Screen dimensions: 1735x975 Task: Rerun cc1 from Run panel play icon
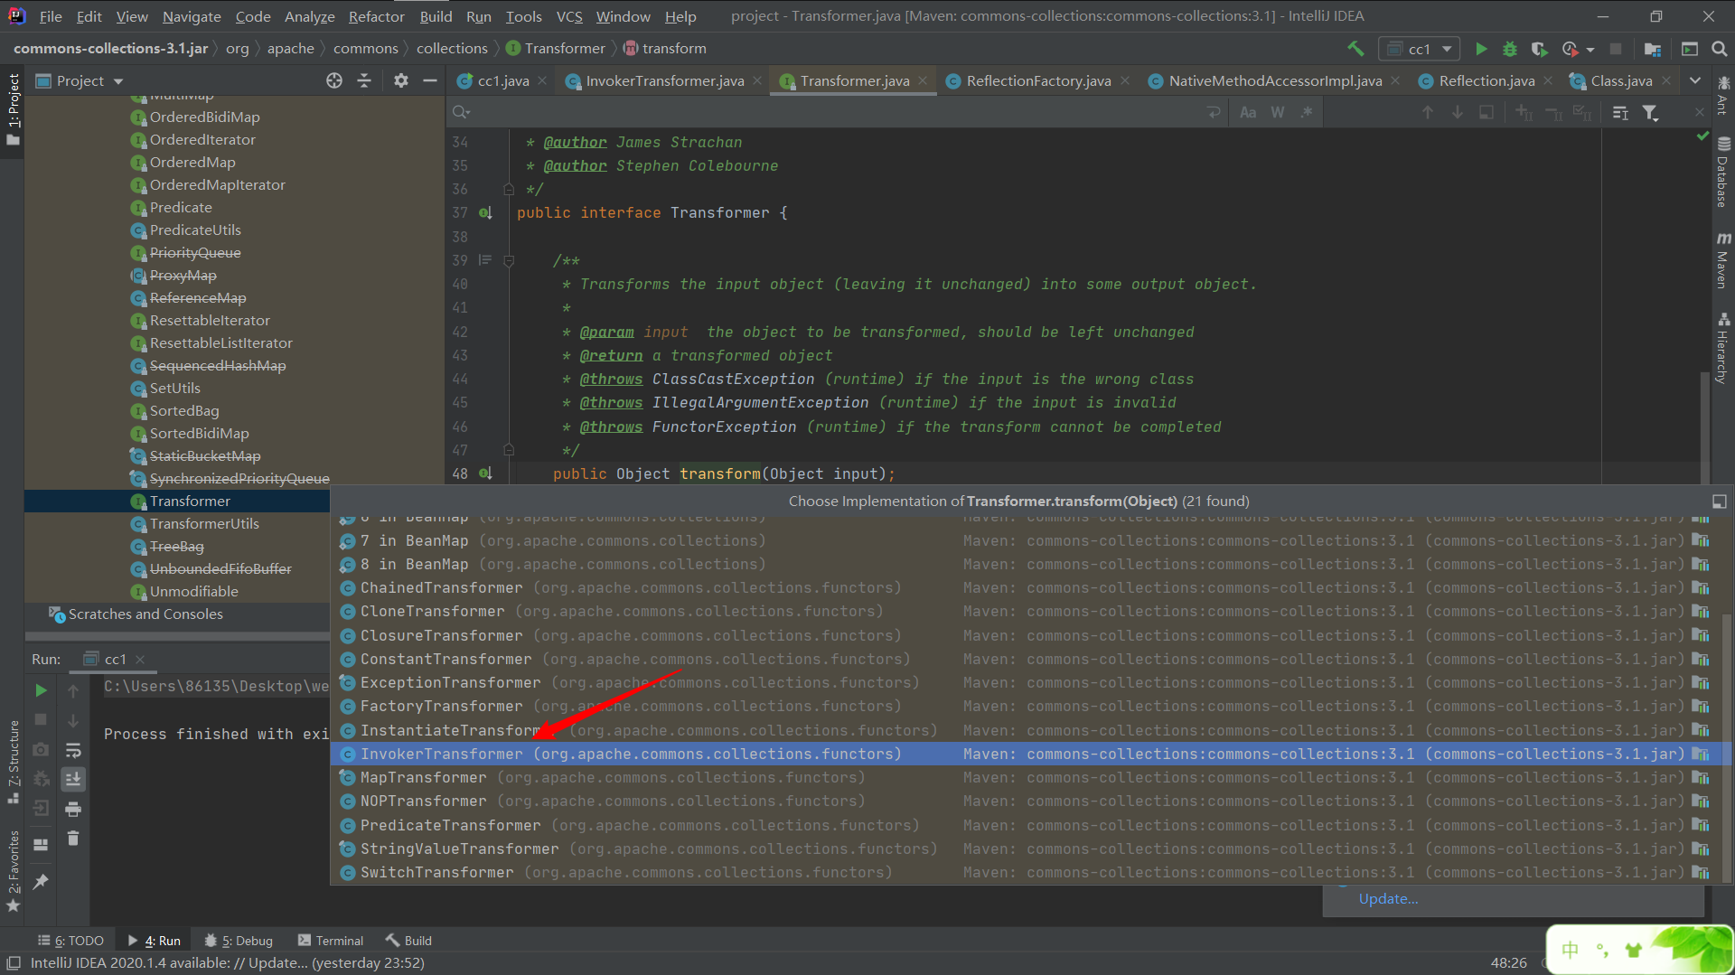click(x=41, y=690)
